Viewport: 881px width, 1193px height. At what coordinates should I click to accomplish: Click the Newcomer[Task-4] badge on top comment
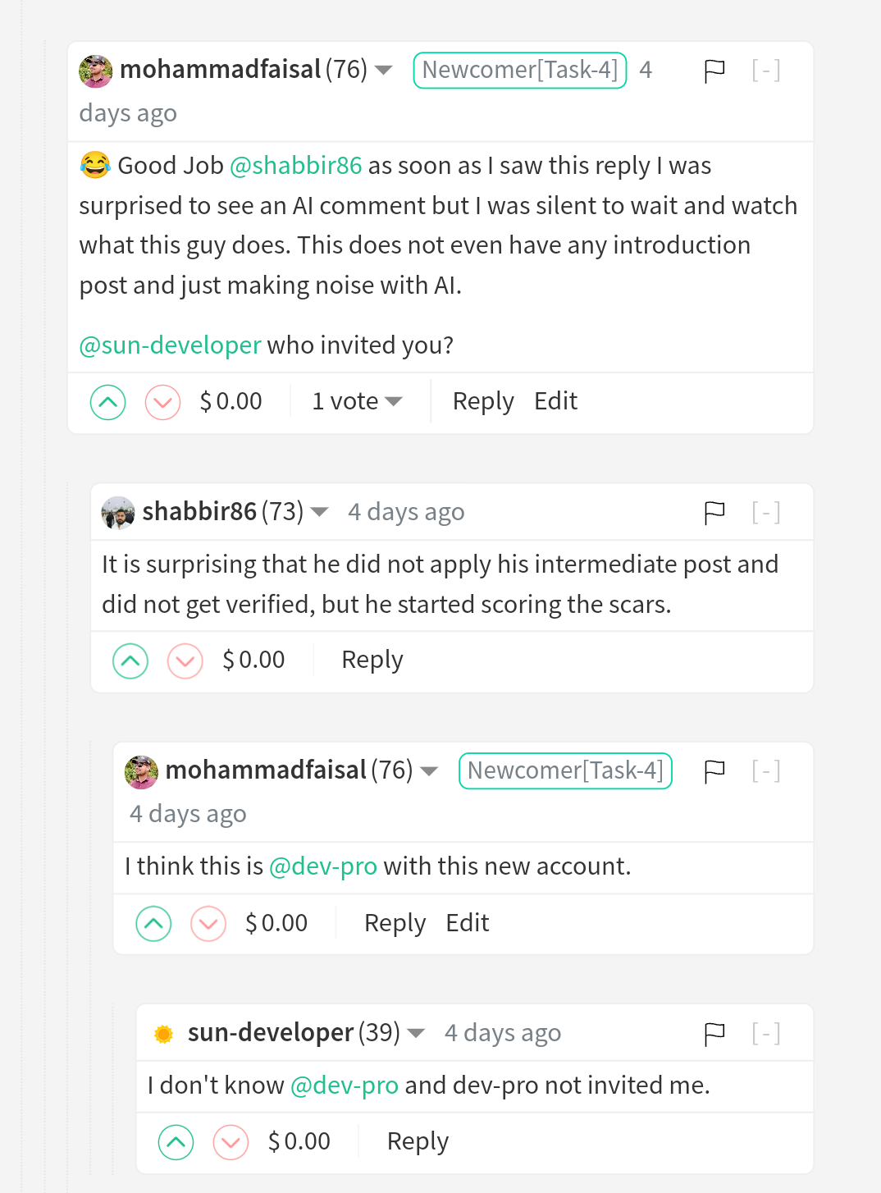(x=520, y=71)
